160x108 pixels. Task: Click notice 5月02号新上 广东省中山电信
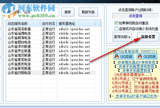(135, 83)
